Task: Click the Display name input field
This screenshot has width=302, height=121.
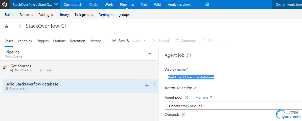Action: point(234,77)
